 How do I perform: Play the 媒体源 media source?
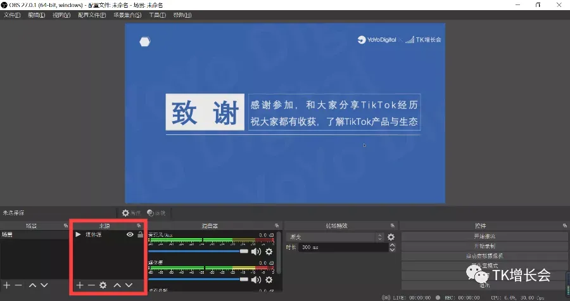[x=78, y=234]
